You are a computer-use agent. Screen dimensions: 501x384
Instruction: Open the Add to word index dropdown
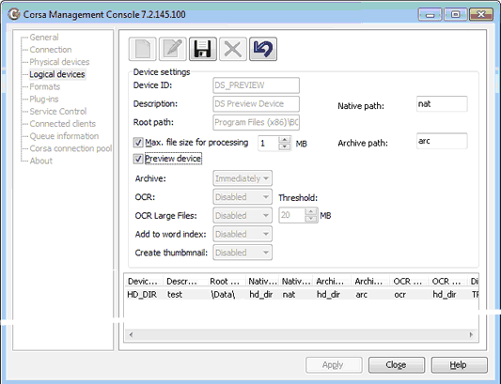click(x=243, y=234)
